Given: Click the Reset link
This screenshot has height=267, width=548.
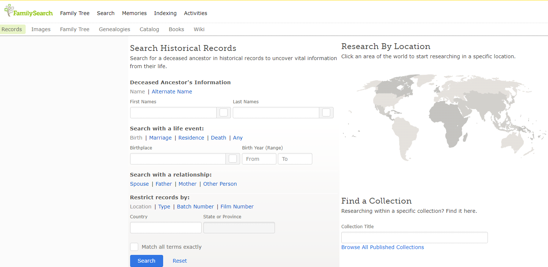Looking at the screenshot, I should (x=180, y=261).
